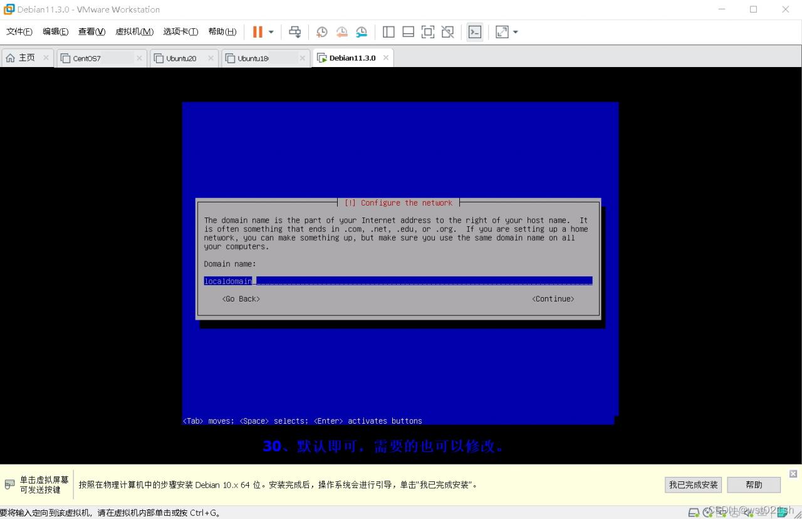Open the 文件(F) menu
Viewport: 802px width, 519px height.
tap(19, 32)
